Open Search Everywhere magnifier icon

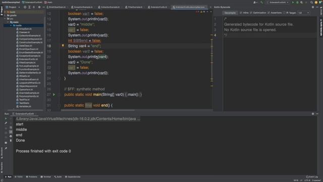tap(311, 2)
